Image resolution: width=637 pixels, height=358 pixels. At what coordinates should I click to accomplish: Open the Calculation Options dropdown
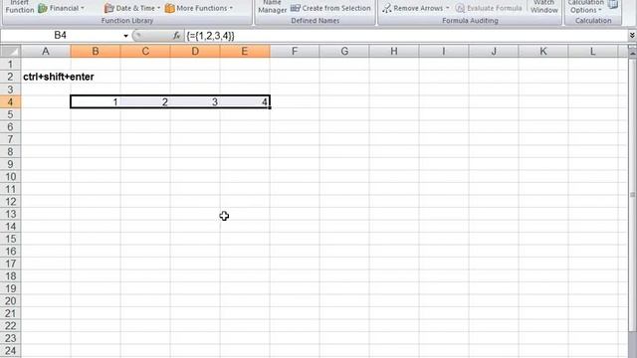tap(585, 7)
